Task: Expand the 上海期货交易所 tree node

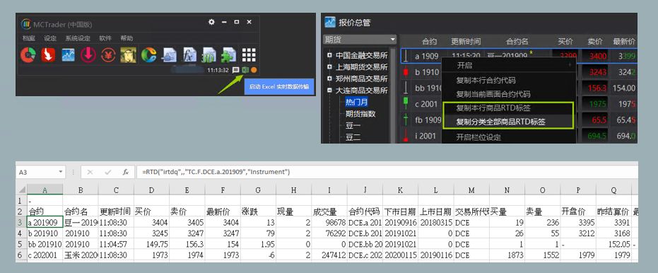Action: [330, 66]
